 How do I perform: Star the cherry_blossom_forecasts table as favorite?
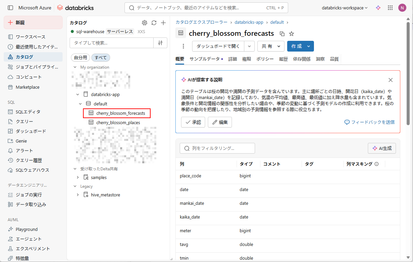[x=292, y=33]
